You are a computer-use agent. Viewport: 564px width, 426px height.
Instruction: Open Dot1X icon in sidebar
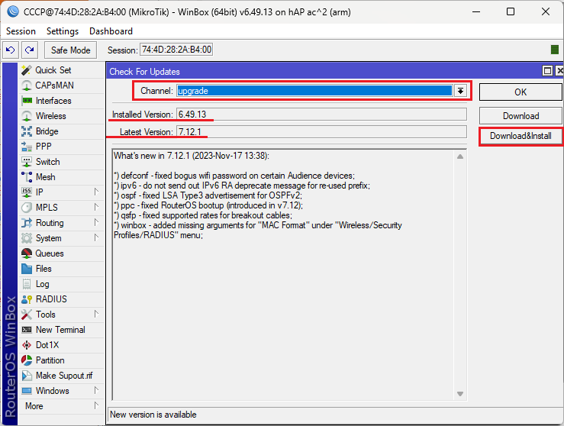pos(26,345)
